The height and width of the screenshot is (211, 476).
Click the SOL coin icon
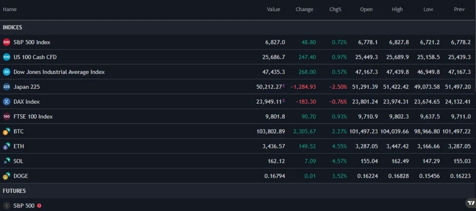click(7, 161)
